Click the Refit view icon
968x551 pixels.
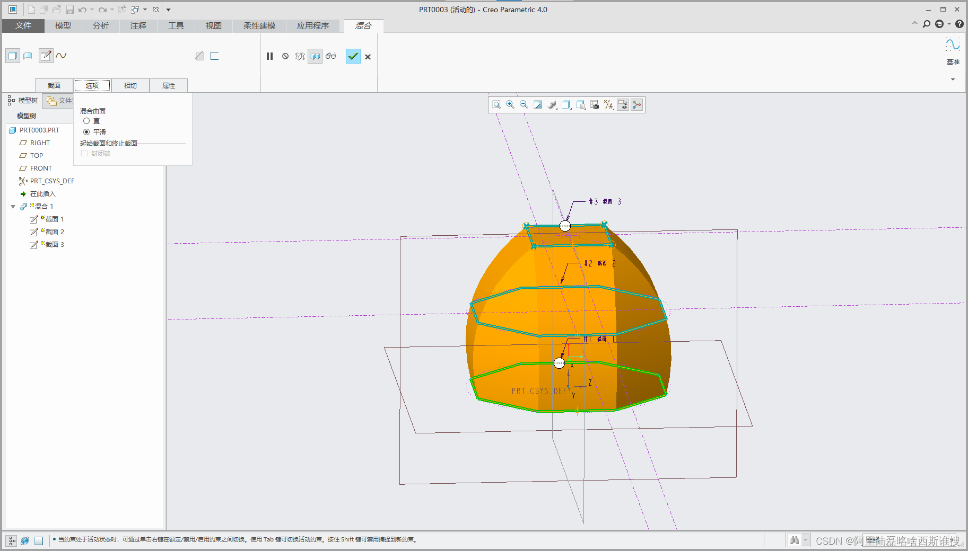pos(496,105)
